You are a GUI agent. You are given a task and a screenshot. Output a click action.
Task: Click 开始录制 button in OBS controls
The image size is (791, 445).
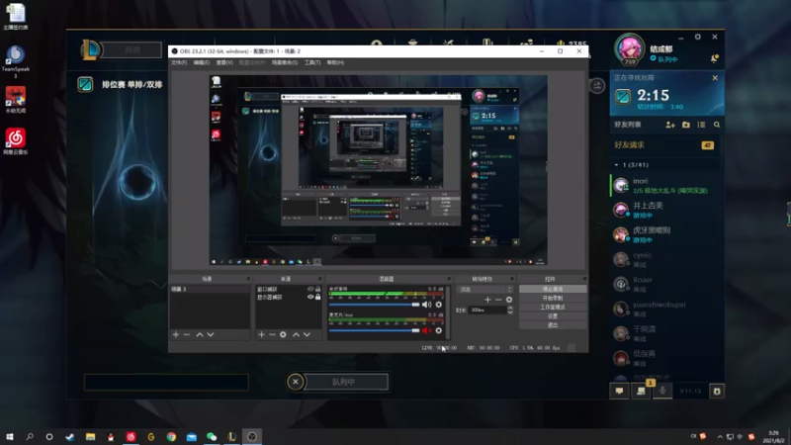pyautogui.click(x=553, y=299)
